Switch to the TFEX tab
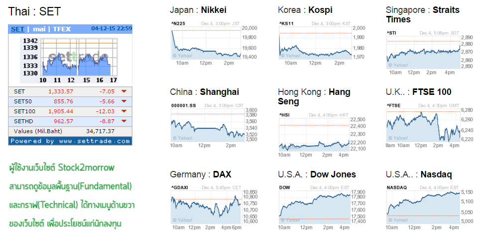 tap(62, 29)
